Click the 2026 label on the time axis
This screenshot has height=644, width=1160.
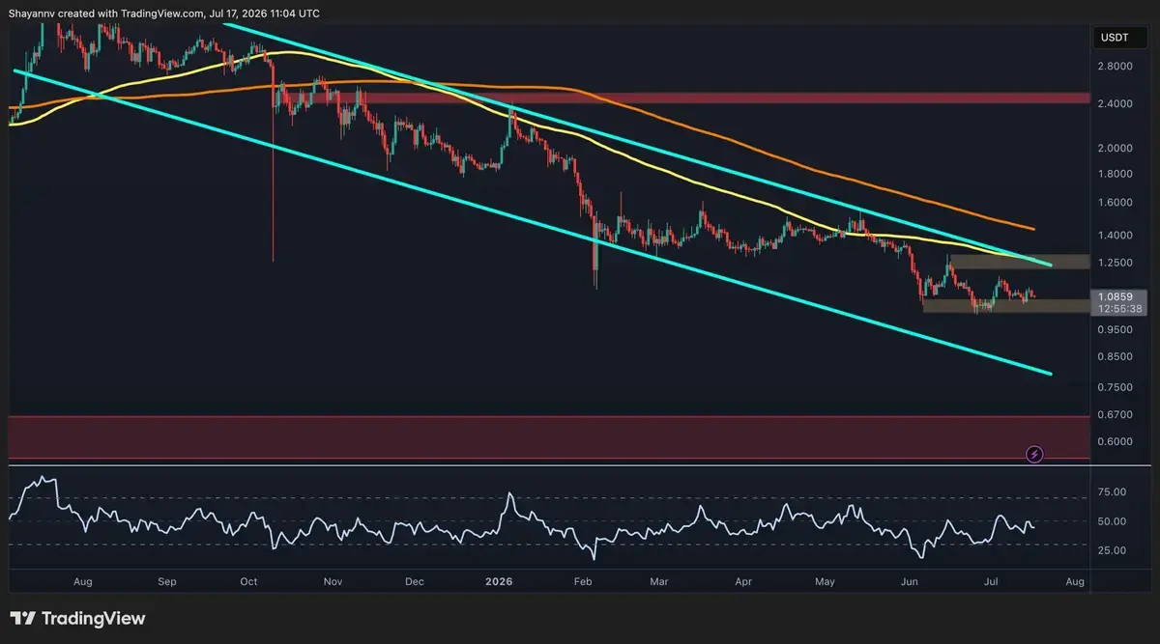pos(499,582)
